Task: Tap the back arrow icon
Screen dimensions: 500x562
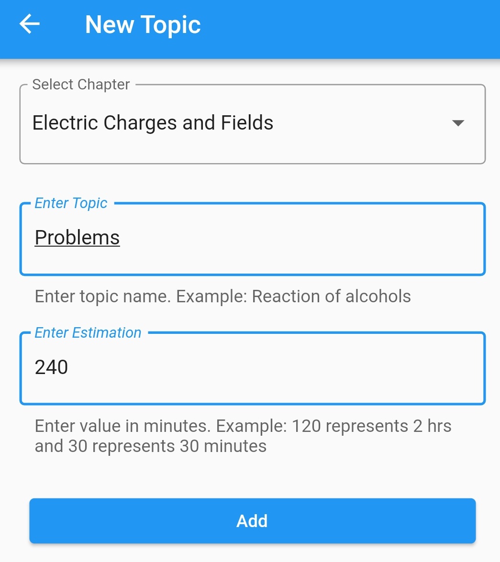Action: tap(29, 24)
